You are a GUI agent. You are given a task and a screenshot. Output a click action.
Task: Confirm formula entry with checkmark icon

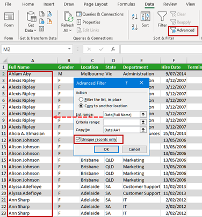[101, 49]
